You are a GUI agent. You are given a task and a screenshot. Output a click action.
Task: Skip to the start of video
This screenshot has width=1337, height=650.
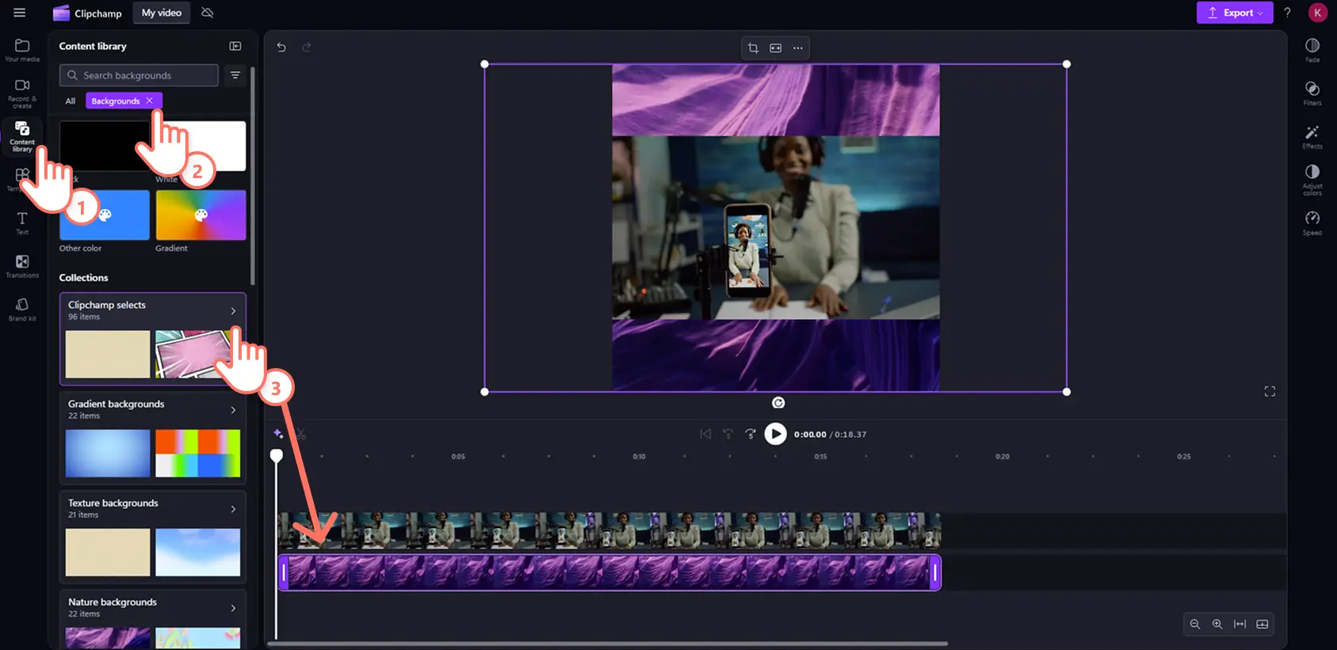click(x=705, y=434)
